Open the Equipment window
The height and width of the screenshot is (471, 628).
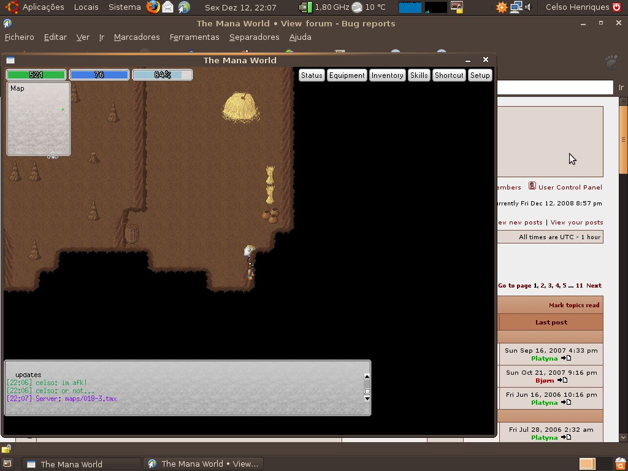click(347, 75)
